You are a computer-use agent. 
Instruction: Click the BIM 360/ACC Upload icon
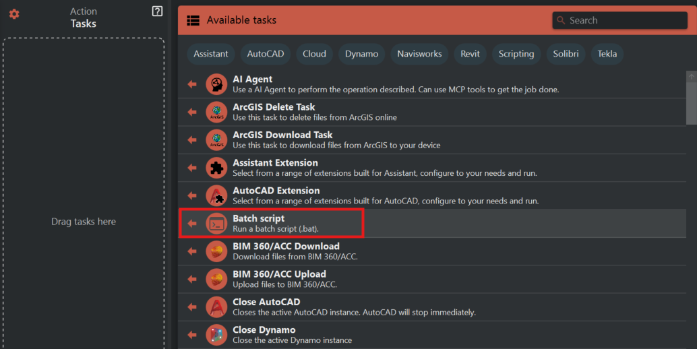(x=216, y=280)
